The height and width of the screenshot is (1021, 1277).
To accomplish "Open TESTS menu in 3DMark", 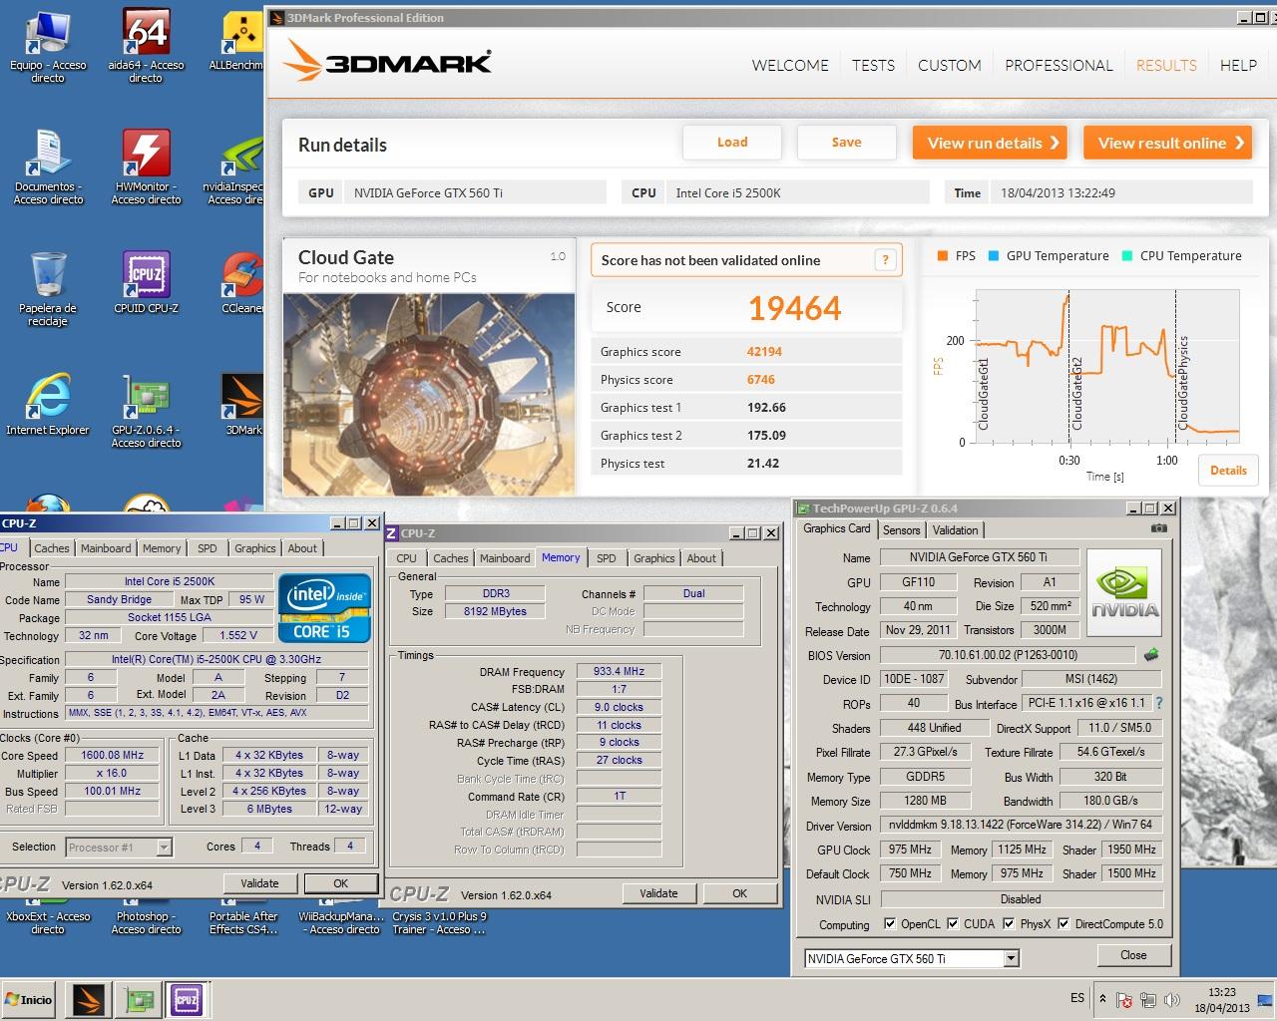I will 873,65.
